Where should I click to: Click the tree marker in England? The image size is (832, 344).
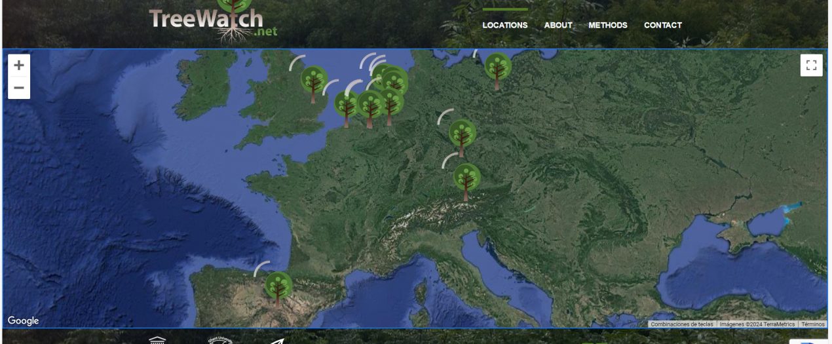[314, 82]
